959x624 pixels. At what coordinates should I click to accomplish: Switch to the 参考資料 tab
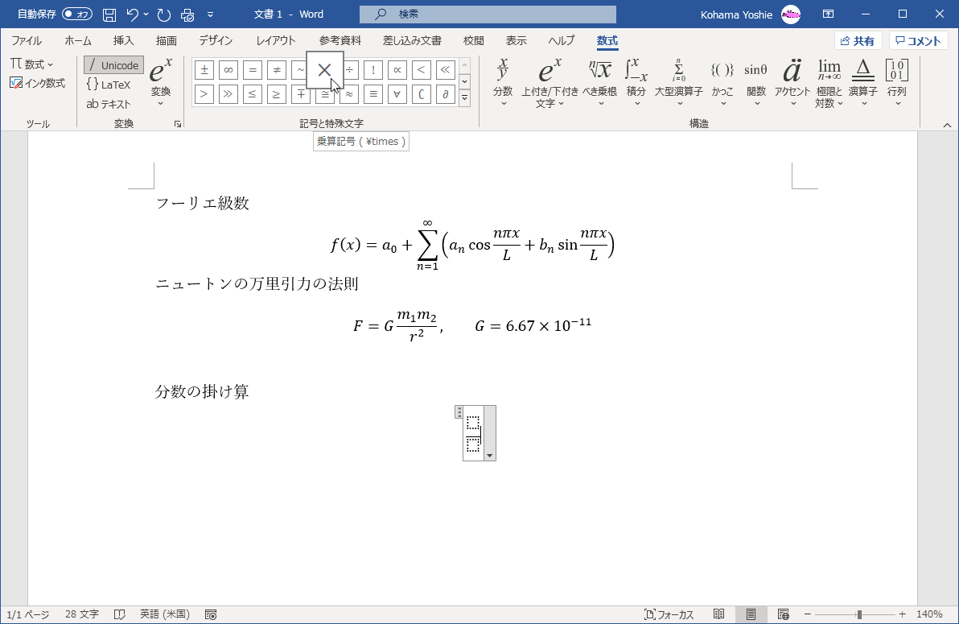click(x=340, y=40)
